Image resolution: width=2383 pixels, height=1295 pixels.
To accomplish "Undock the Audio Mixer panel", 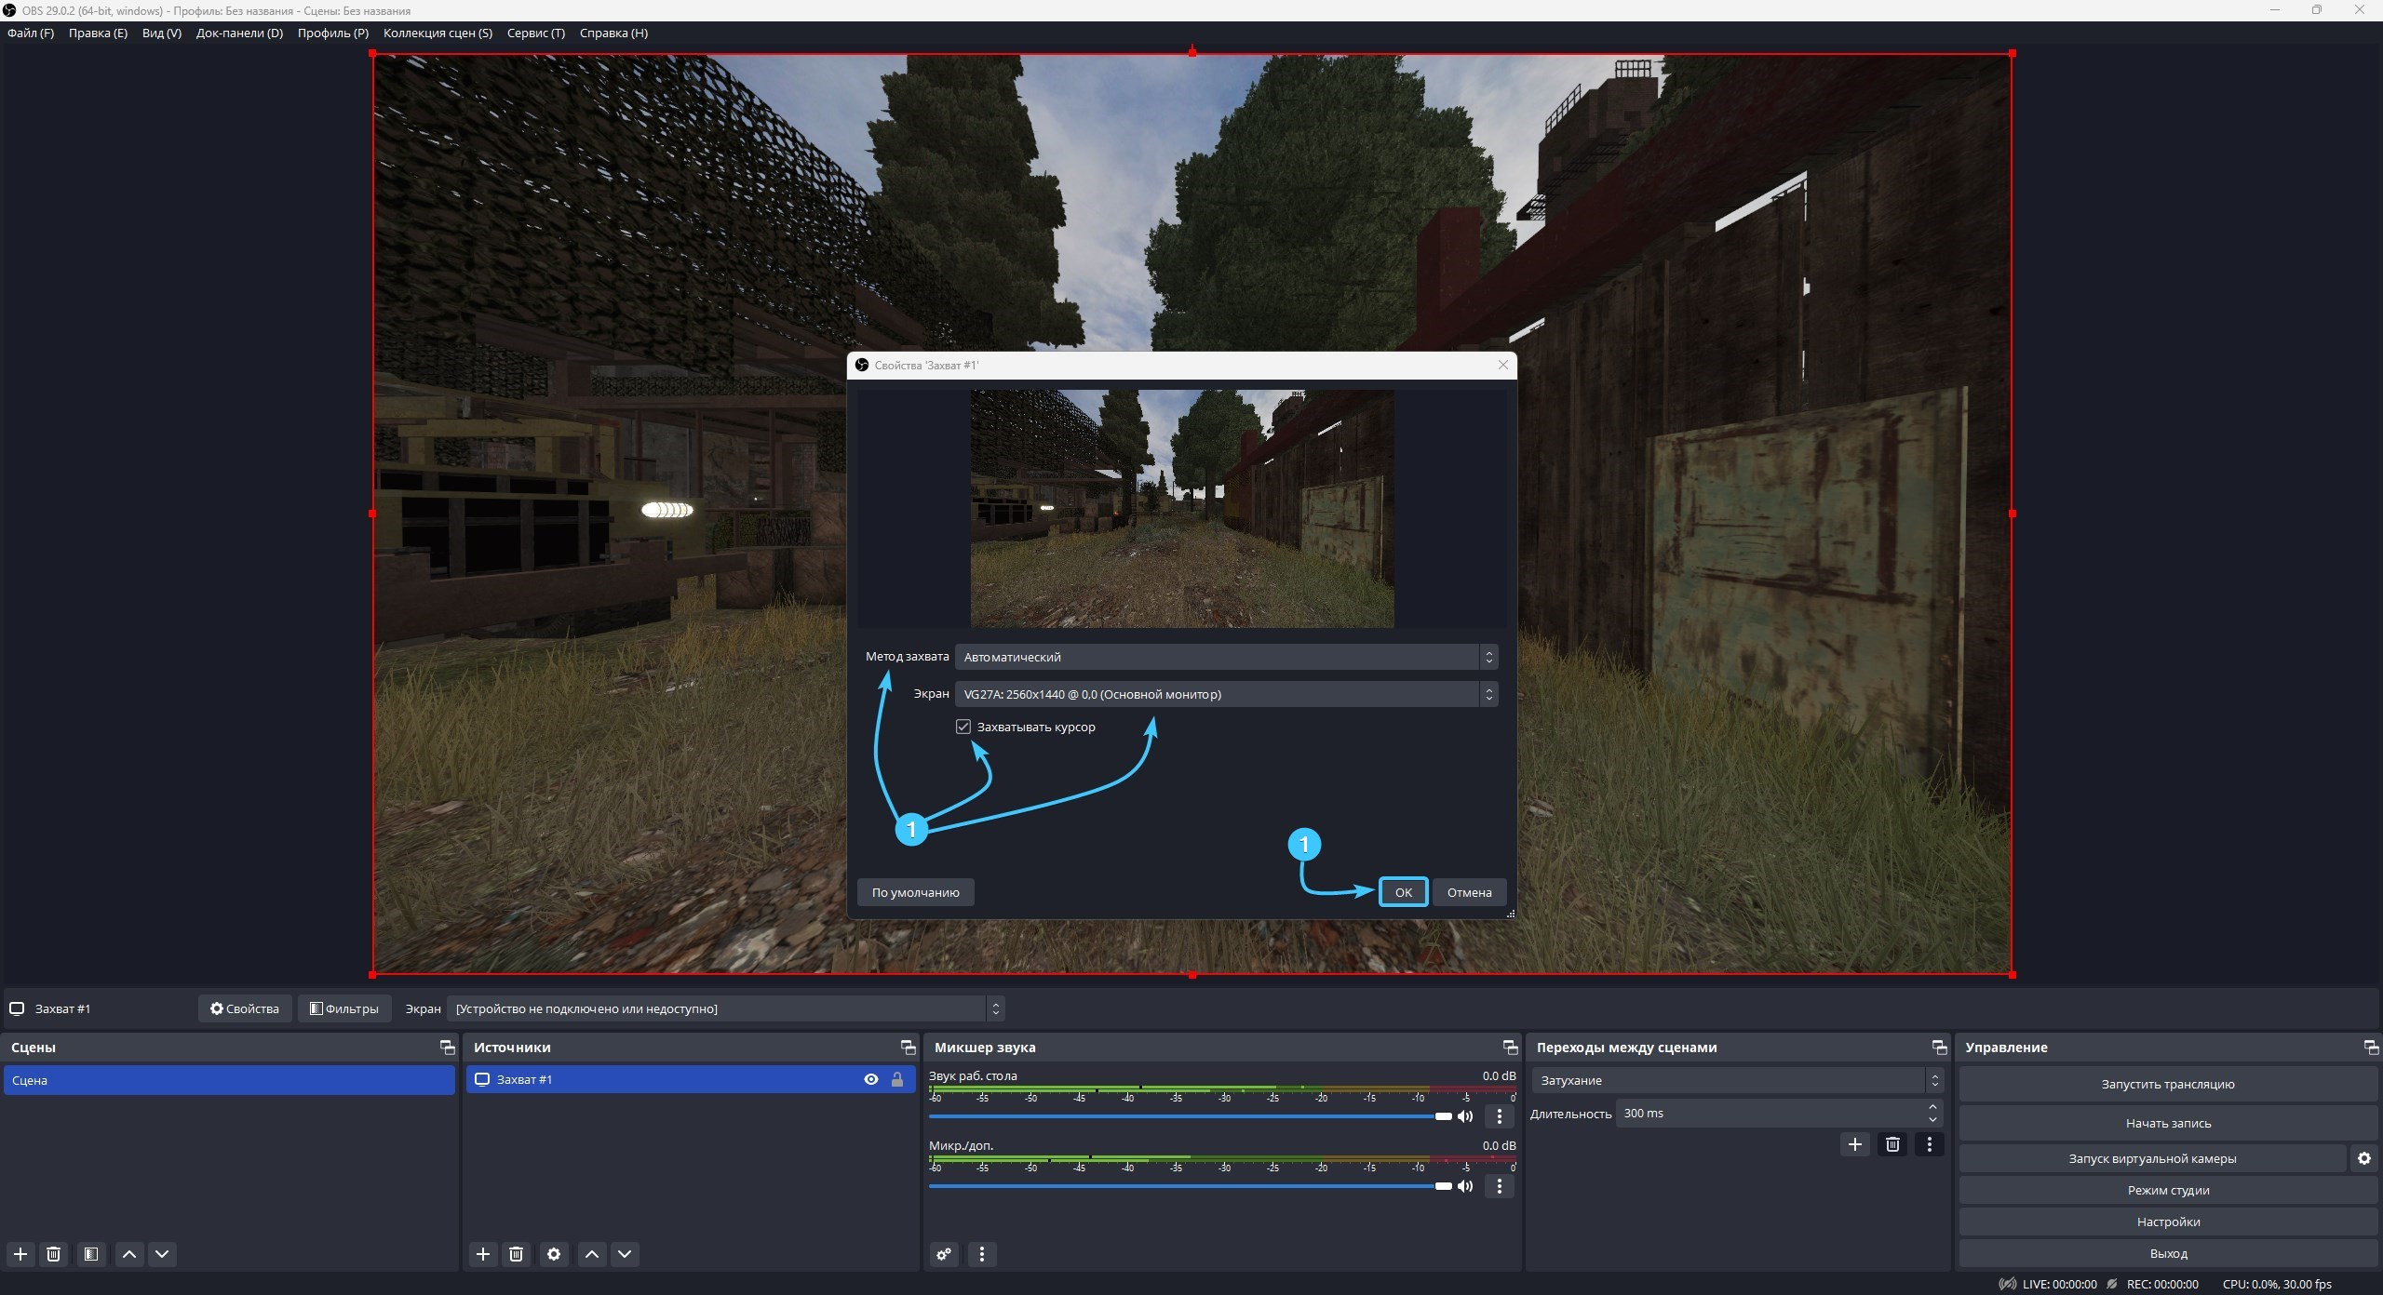I will [1511, 1048].
